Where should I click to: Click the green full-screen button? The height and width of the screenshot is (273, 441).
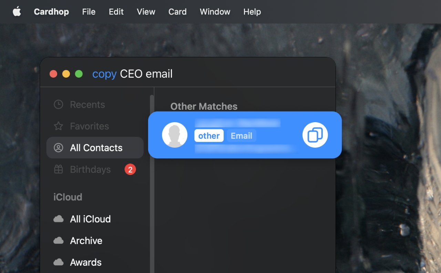(x=79, y=74)
